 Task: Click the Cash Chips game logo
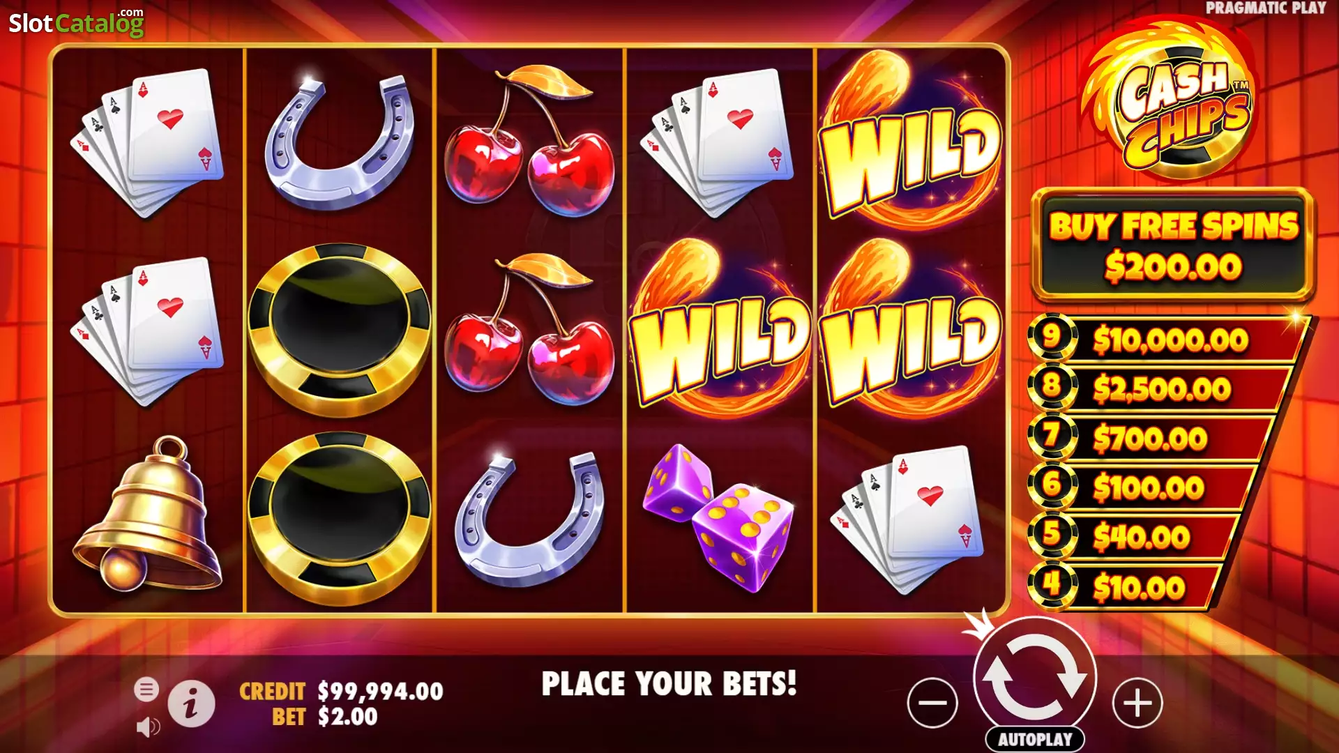point(1171,102)
